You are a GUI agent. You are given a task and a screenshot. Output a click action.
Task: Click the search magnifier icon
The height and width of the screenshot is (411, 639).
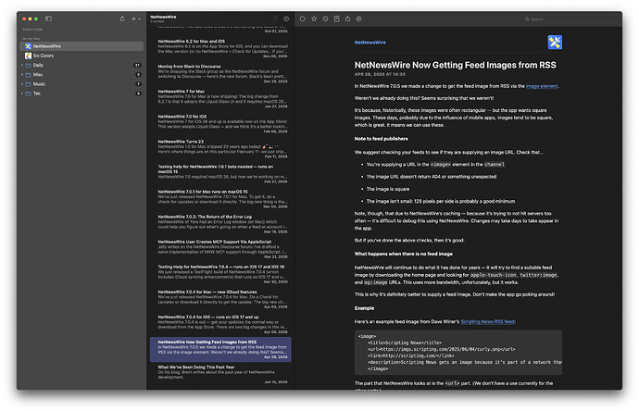tap(527, 19)
